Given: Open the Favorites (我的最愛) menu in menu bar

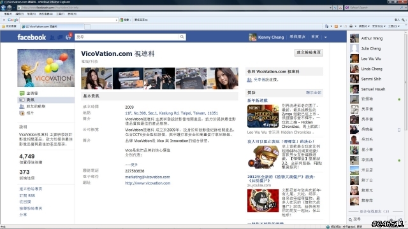Looking at the screenshot, I should [46, 14].
